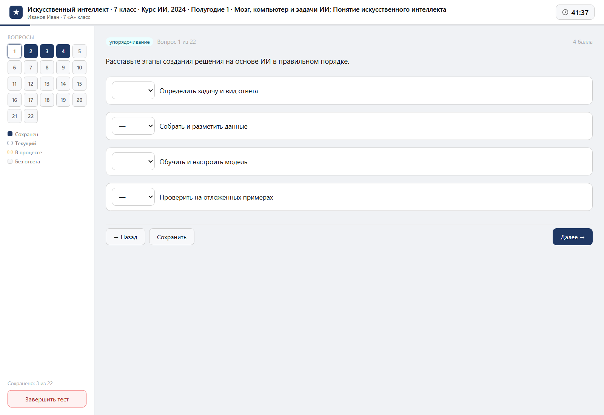Click the 'Назад' back button

125,237
